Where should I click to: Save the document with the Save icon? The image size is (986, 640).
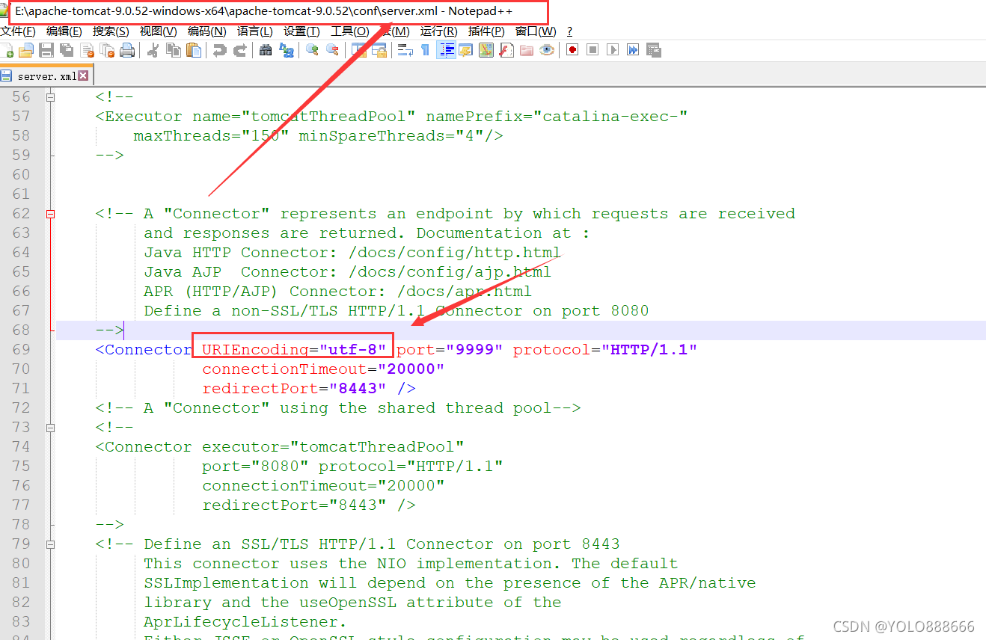tap(46, 51)
